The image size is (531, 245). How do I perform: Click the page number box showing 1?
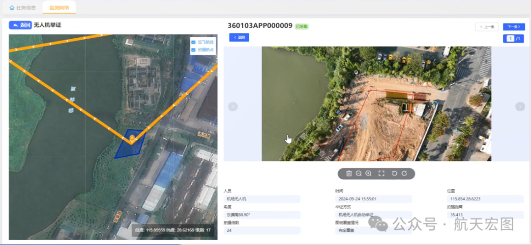coord(511,38)
